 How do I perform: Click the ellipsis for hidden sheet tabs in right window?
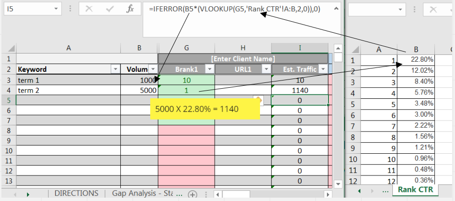coord(384,190)
